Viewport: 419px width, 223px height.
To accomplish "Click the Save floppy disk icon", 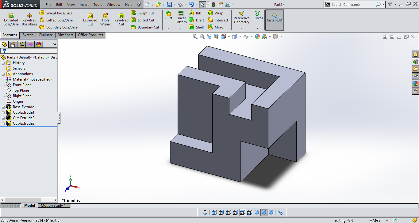I will coord(169,5).
